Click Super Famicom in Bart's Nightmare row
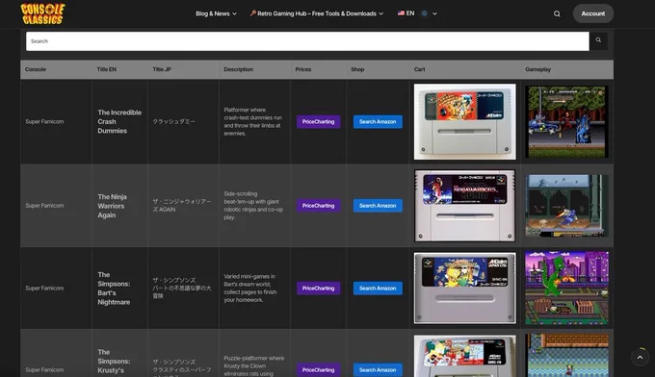655x377 pixels. (x=44, y=289)
